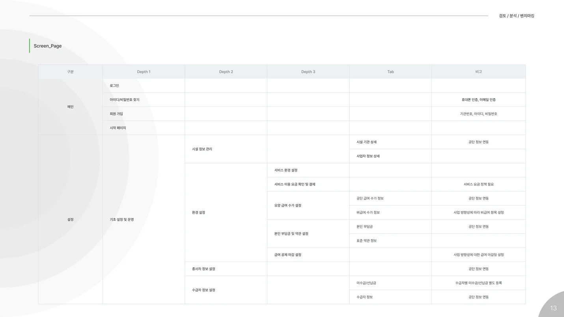Click the '검토 / 분석 / 벤치마킹' header text
This screenshot has width=564, height=317.
click(516, 16)
